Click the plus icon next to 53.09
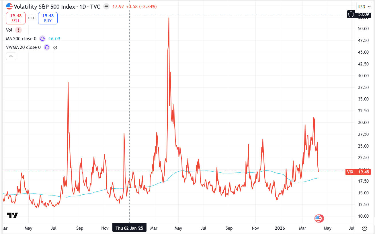375x234 pixels. tap(351, 14)
